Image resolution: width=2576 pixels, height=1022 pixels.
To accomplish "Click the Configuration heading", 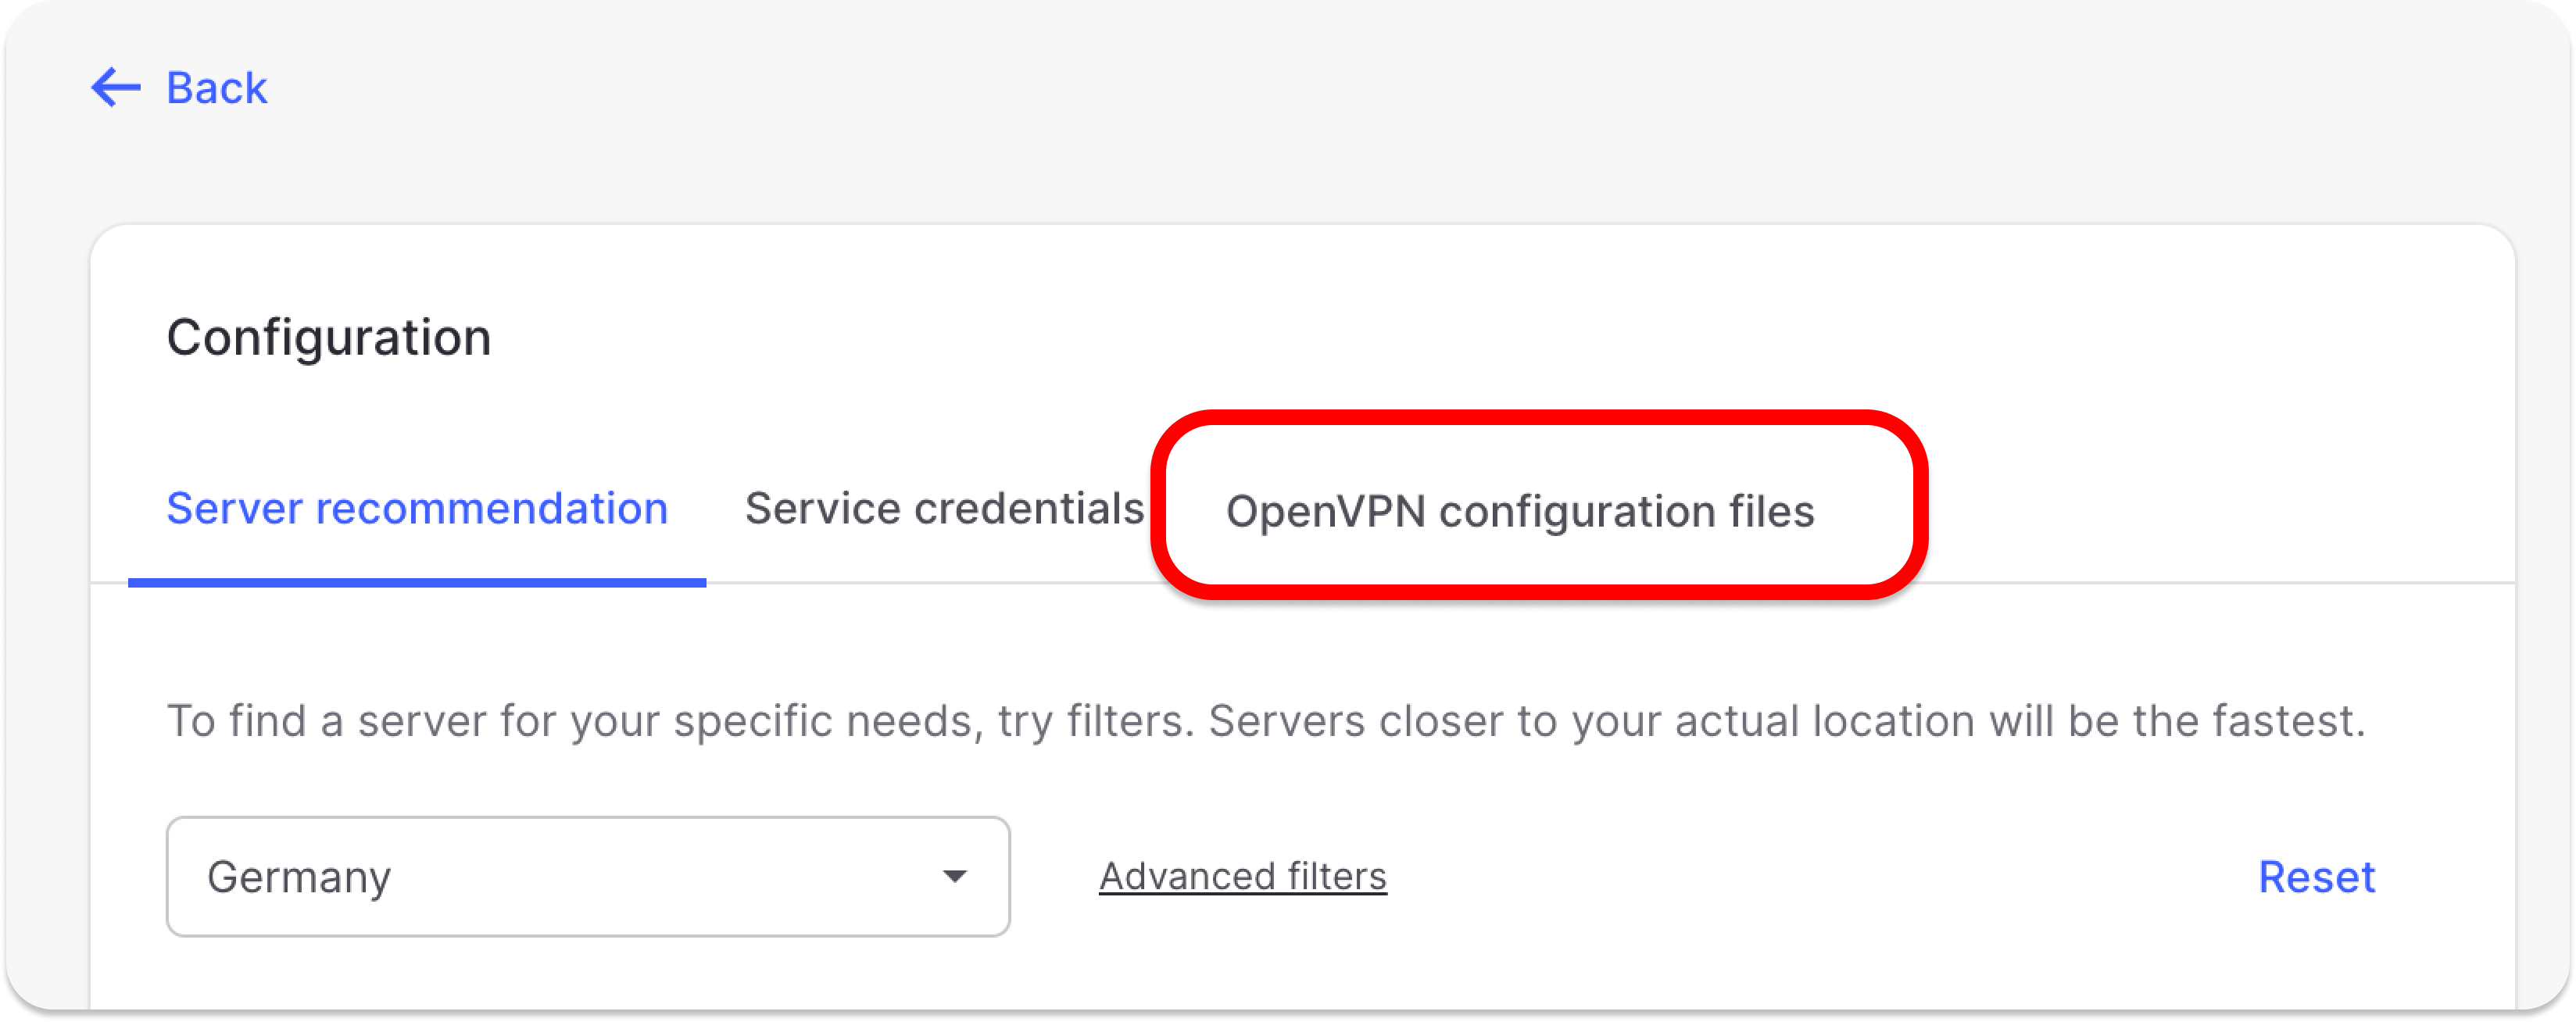I will tap(329, 337).
